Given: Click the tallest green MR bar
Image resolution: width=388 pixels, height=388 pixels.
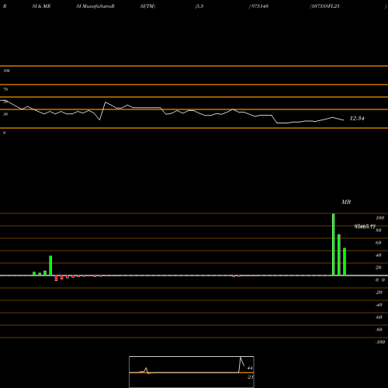Looking at the screenshot, I should (x=333, y=244).
